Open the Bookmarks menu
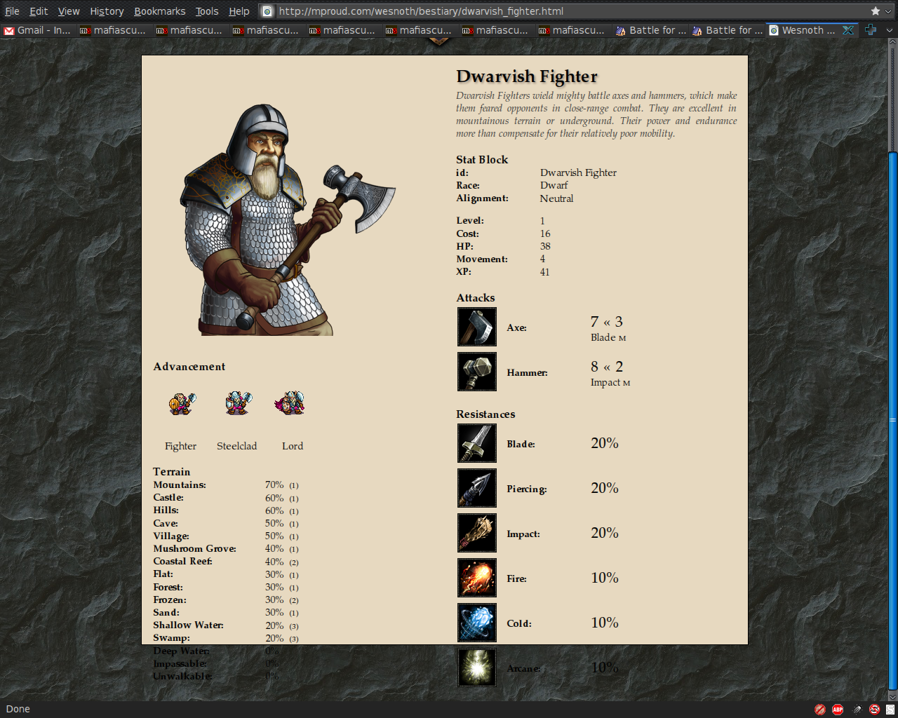 tap(160, 11)
